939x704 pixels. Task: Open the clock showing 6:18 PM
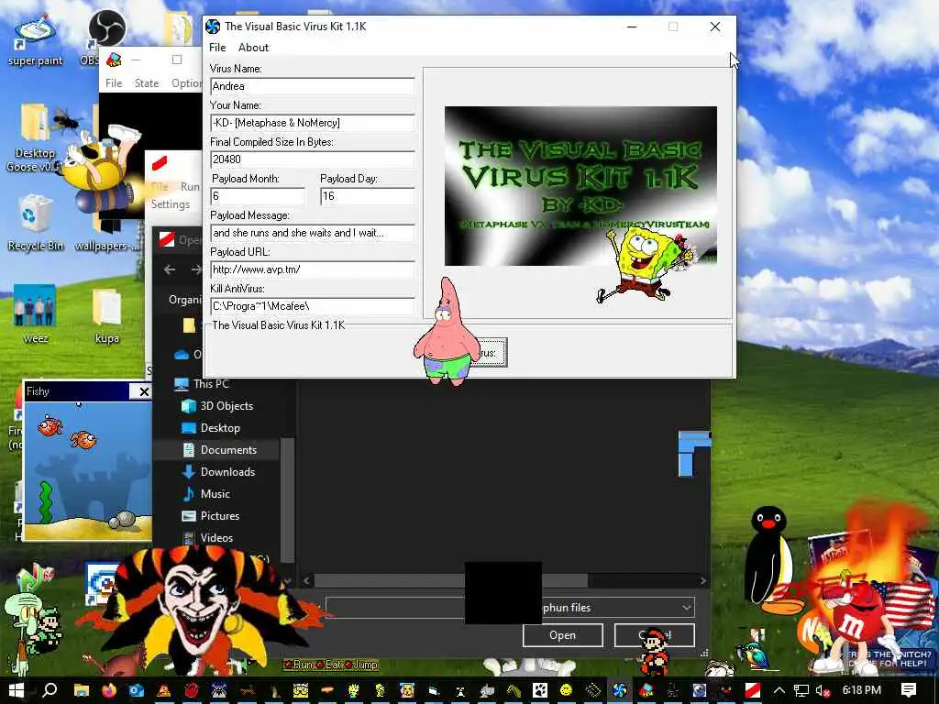coord(861,690)
